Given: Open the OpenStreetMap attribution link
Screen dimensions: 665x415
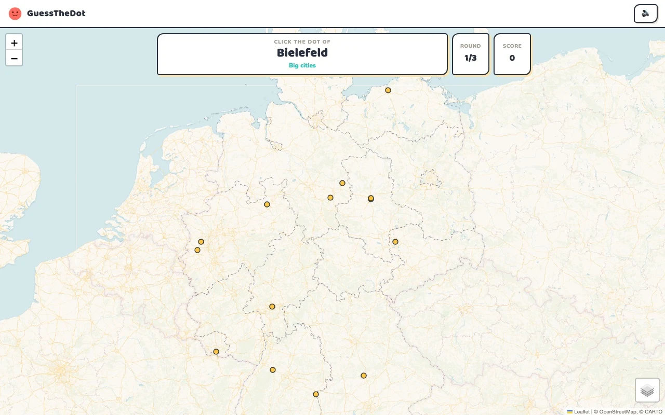Looking at the screenshot, I should [618, 411].
